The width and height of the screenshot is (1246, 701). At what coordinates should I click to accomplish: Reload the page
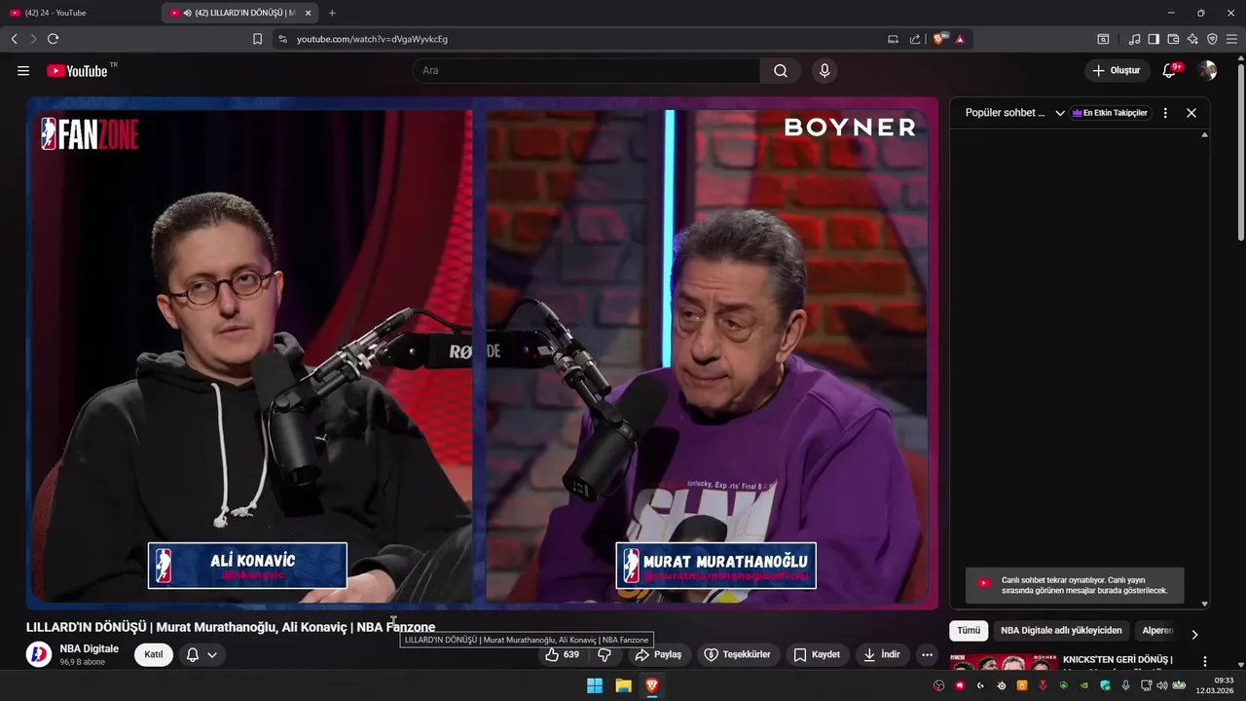(x=53, y=39)
